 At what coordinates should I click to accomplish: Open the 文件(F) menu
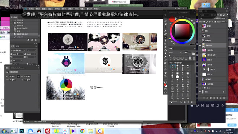(31, 9)
